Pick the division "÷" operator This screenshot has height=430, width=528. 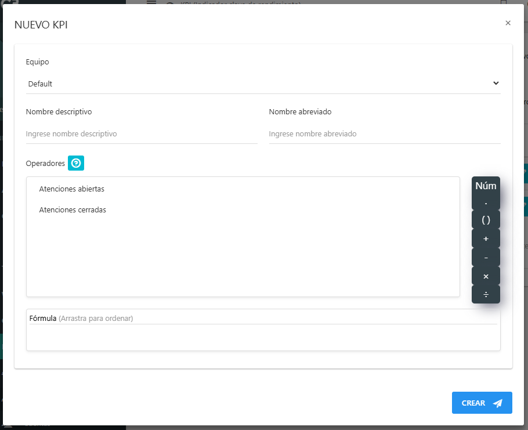(x=486, y=294)
